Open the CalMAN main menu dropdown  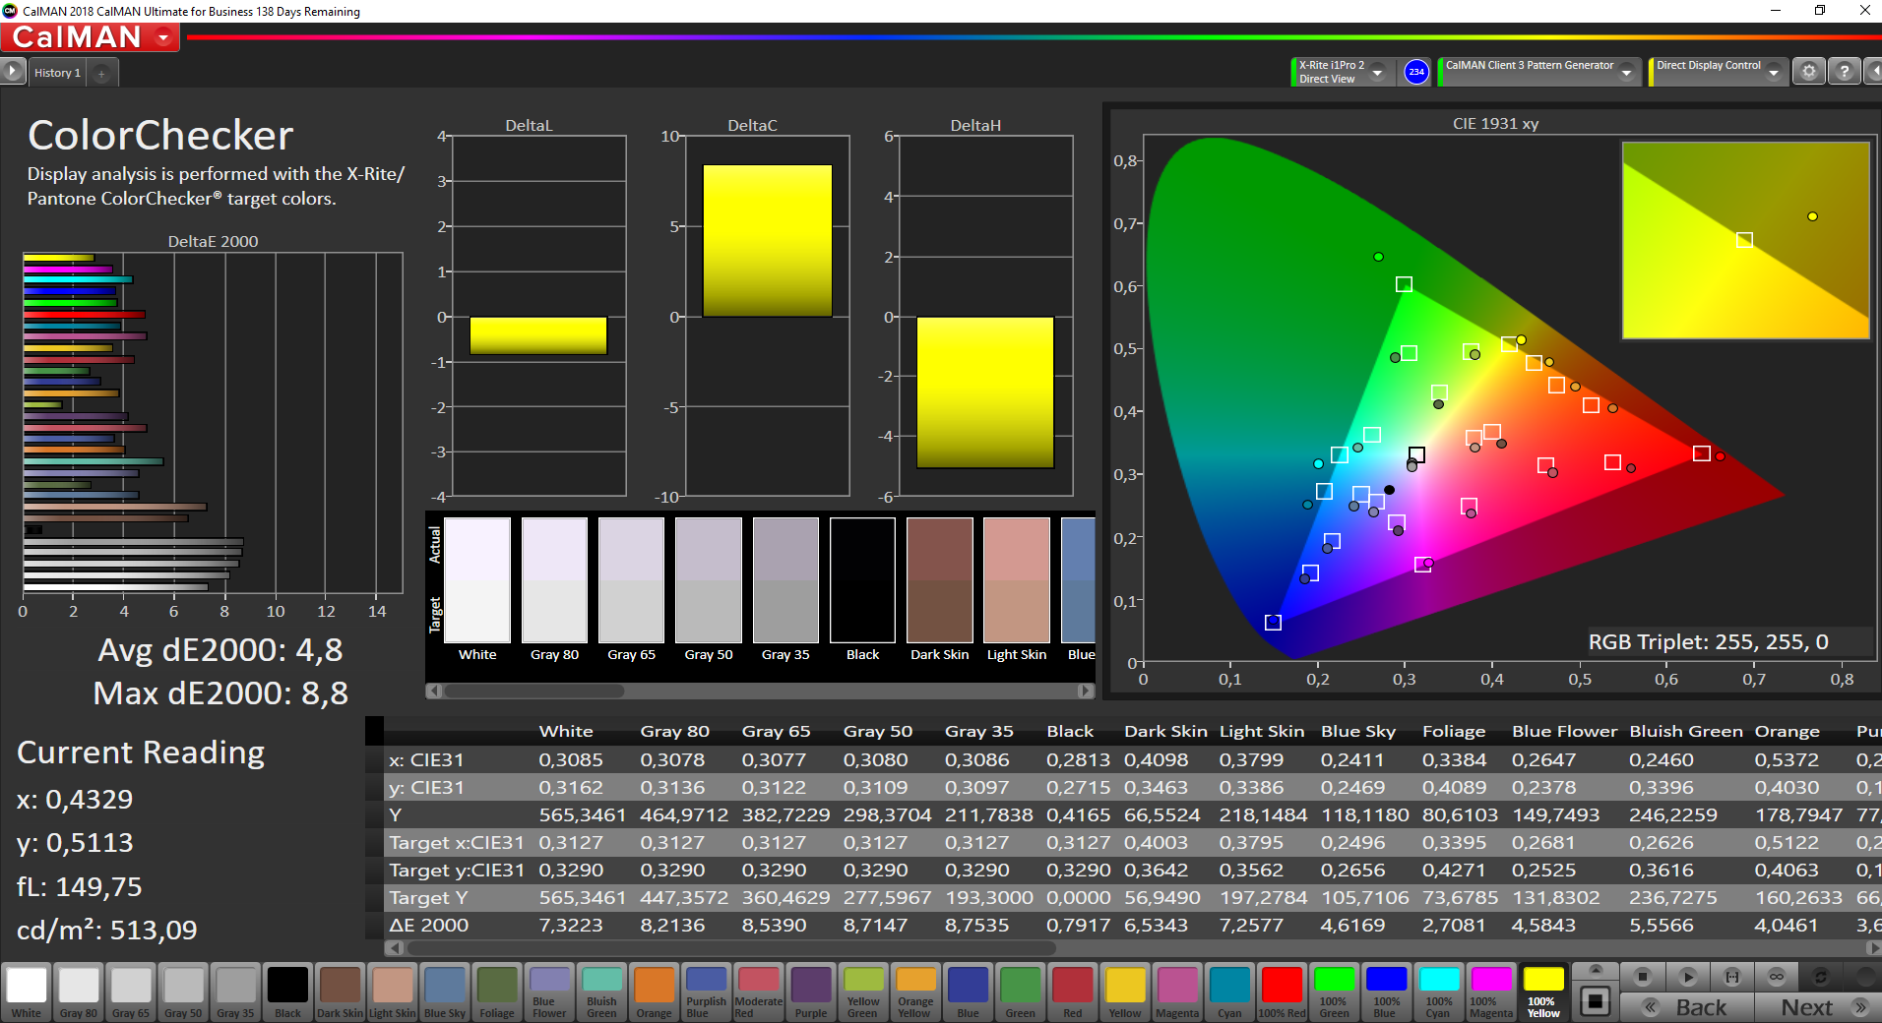163,37
